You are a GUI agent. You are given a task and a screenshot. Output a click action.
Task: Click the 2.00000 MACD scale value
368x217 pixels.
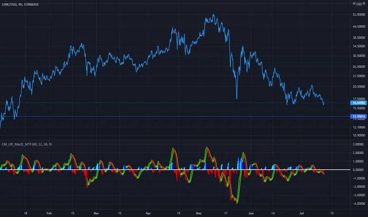pyautogui.click(x=359, y=153)
